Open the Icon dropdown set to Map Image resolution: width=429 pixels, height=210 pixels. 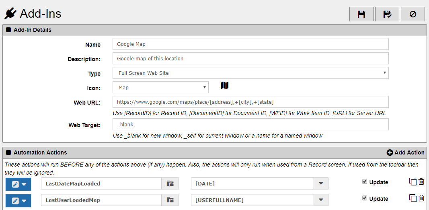(x=160, y=87)
